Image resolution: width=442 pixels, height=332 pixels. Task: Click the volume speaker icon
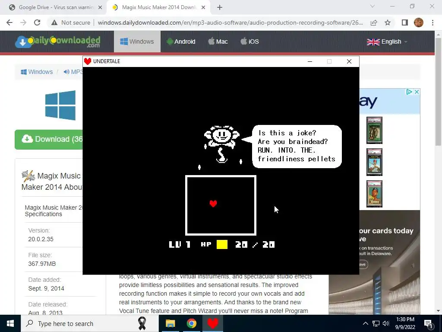(x=386, y=323)
